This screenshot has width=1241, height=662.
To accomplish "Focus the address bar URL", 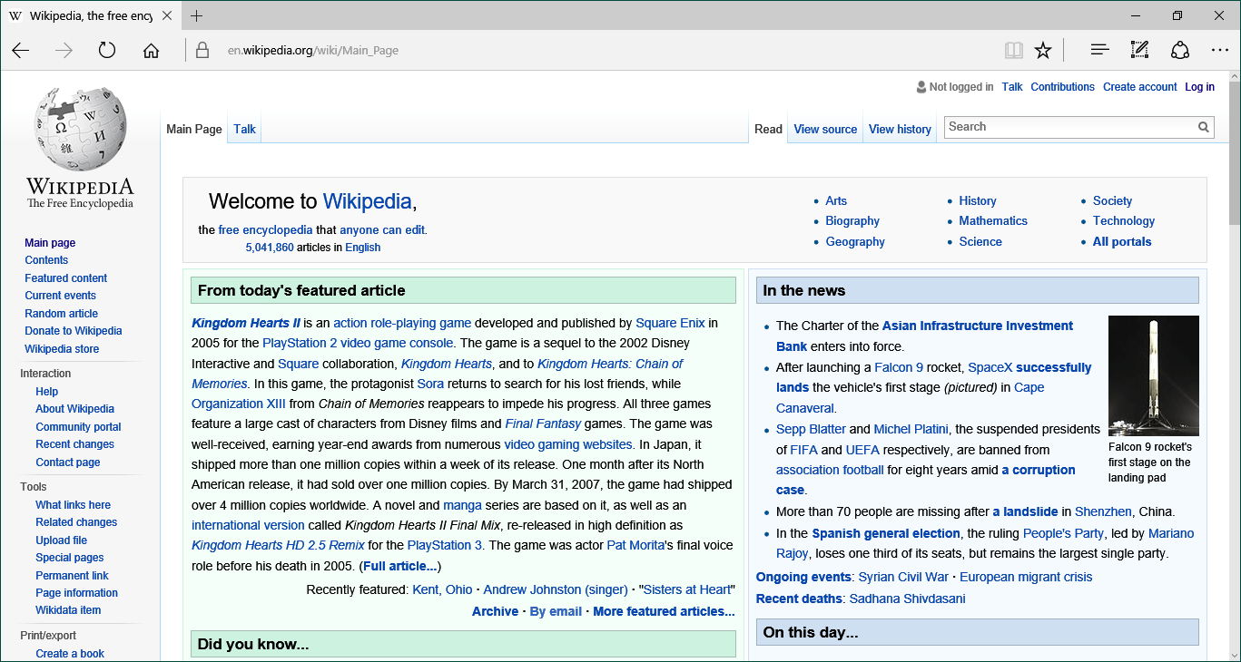I will (313, 51).
